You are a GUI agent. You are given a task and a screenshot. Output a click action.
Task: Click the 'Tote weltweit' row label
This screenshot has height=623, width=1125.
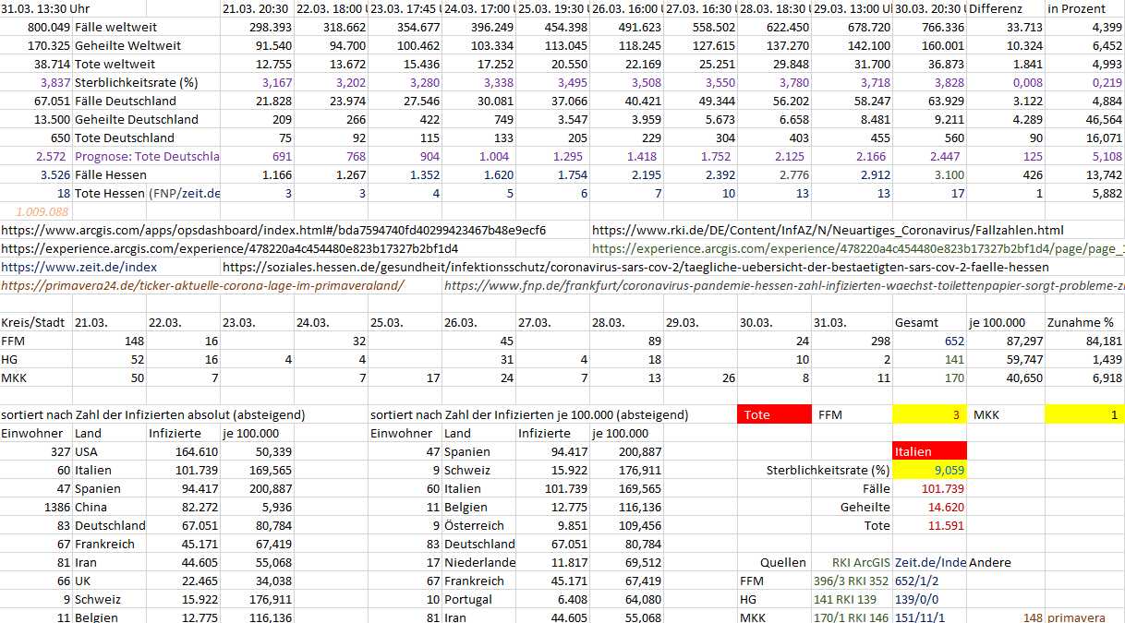[115, 64]
